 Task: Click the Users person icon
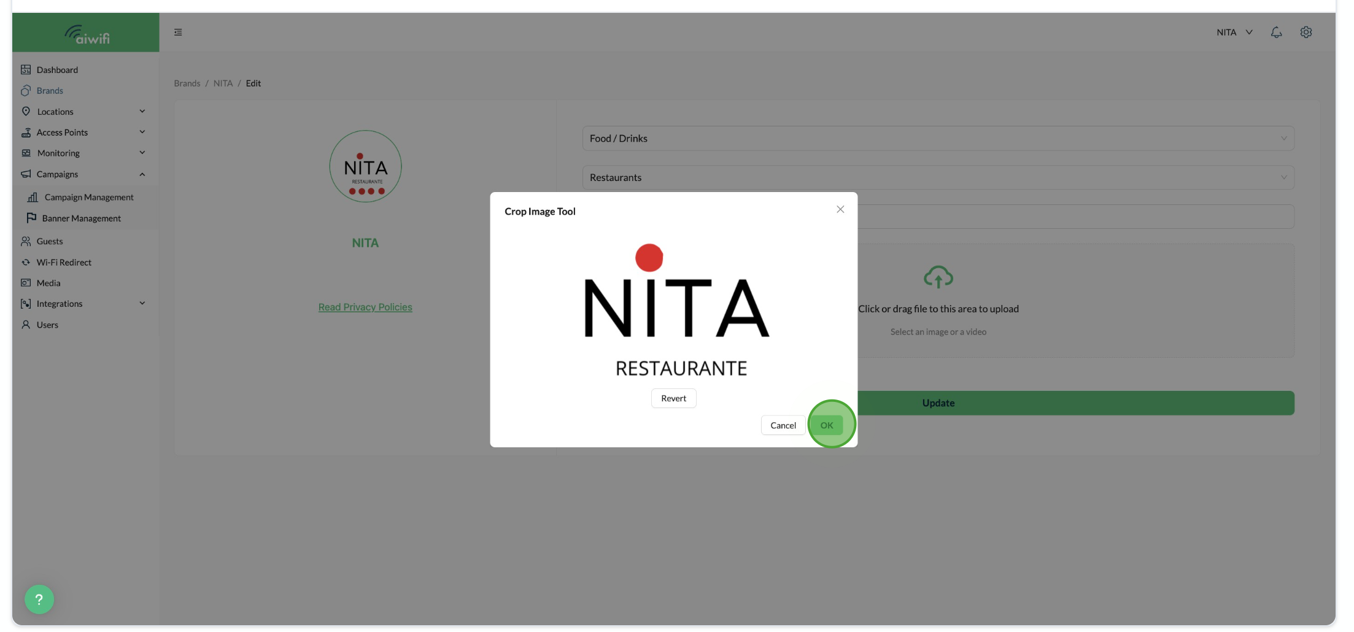26,325
